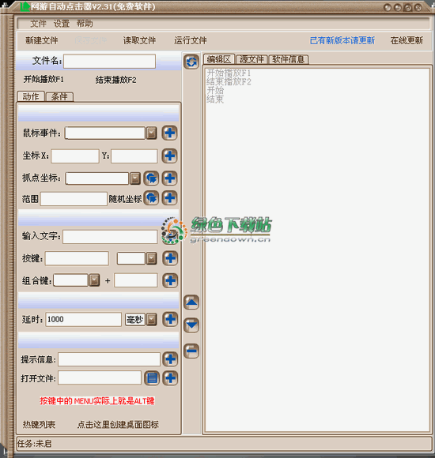Move selected line down with the down arrow
The height and width of the screenshot is (458, 435).
191,325
